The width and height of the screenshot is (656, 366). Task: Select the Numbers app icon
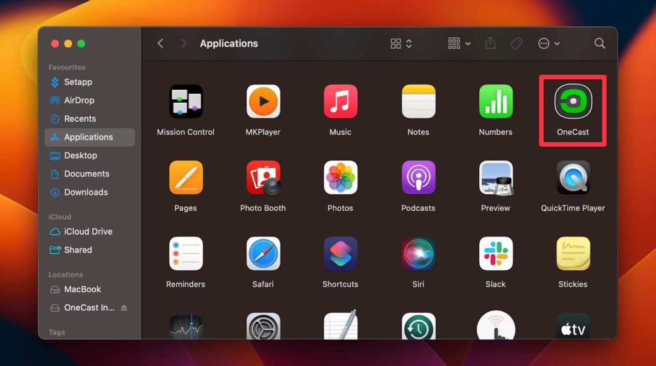(496, 101)
